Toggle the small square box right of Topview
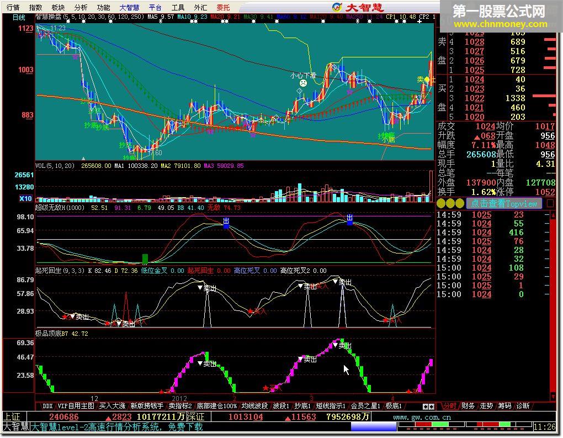This screenshot has width=563, height=438. pyautogui.click(x=550, y=203)
